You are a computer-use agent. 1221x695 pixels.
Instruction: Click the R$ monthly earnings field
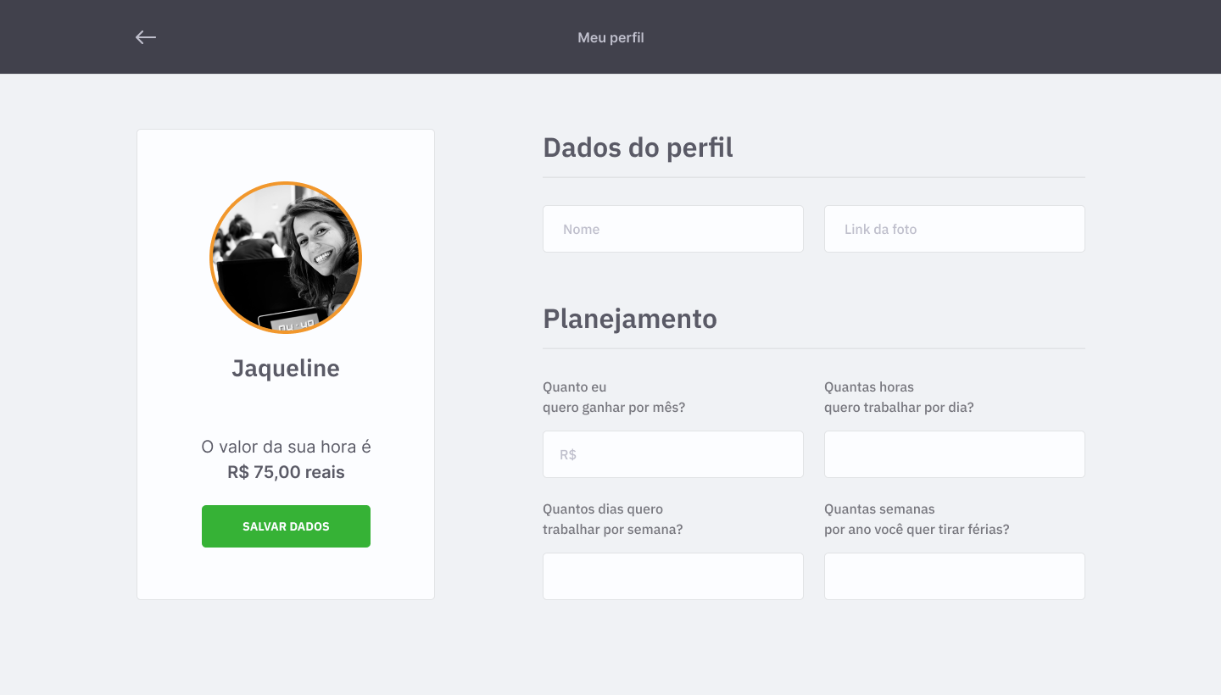[673, 454]
